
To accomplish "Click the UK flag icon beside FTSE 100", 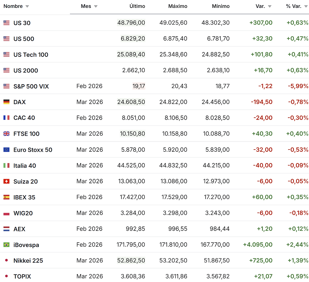I will pos(6,134).
